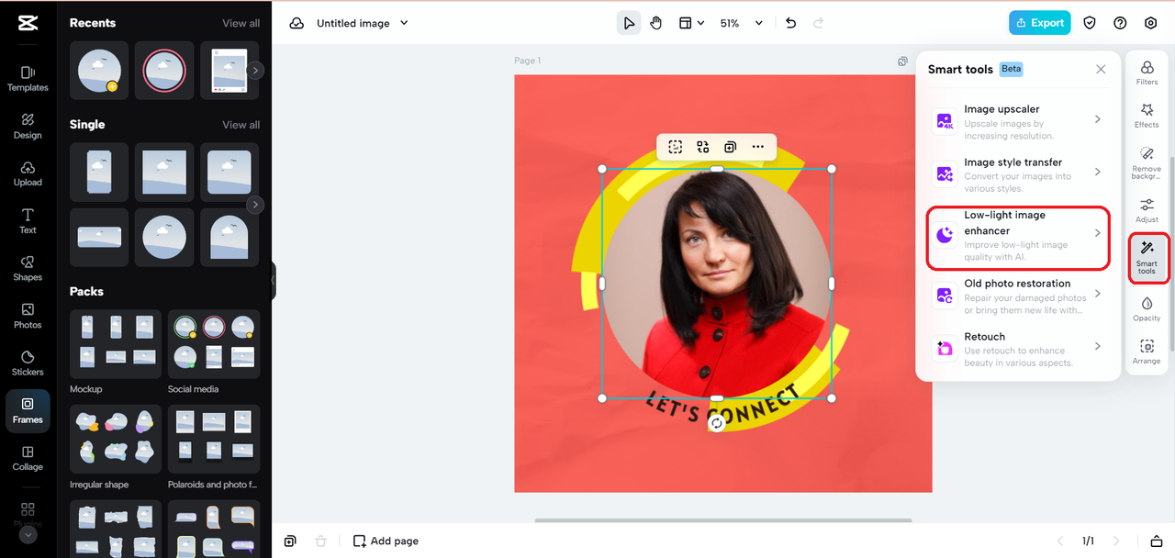This screenshot has width=1175, height=558.
Task: Select the pink ring circle frame in Recents
Action: tap(164, 71)
